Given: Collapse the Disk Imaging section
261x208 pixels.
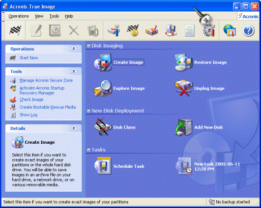Looking at the screenshot, I should 89,46.
